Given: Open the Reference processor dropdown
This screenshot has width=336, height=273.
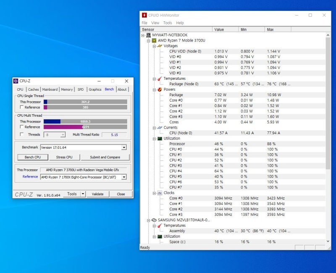Looking at the screenshot, I should (x=123, y=177).
